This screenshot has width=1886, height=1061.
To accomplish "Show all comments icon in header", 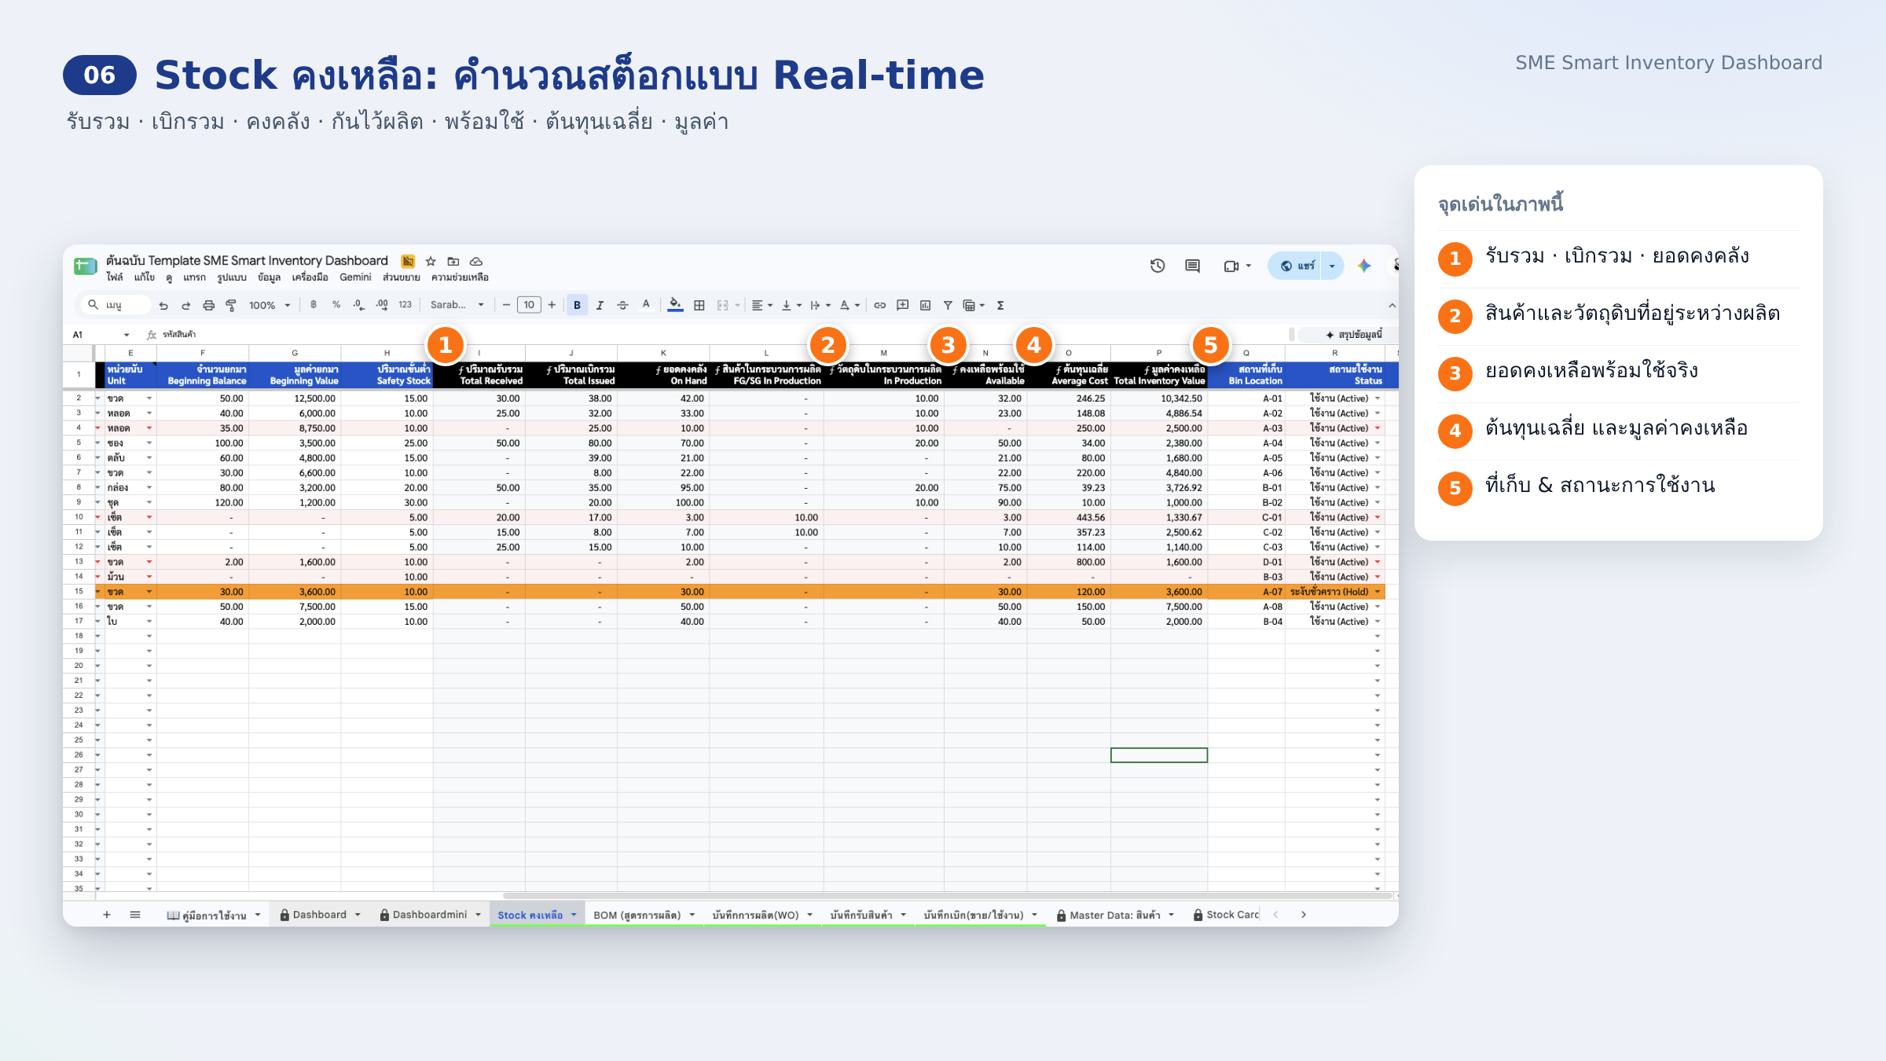I will (x=1192, y=266).
